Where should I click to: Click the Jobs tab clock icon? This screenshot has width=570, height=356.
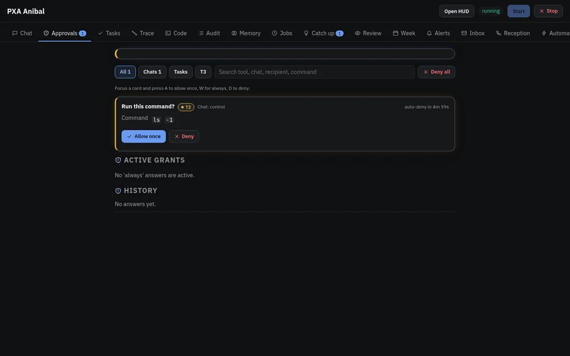274,33
